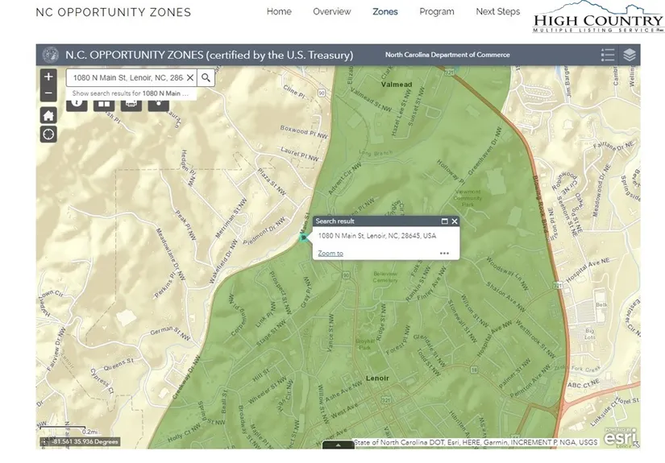Viewport: 665px width, 463px height.
Task: Zoom out on the map
Action: pyautogui.click(x=49, y=93)
